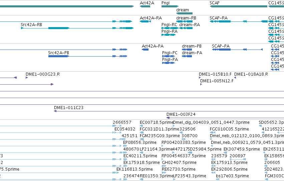Select the dream-PA CDS

187,56
